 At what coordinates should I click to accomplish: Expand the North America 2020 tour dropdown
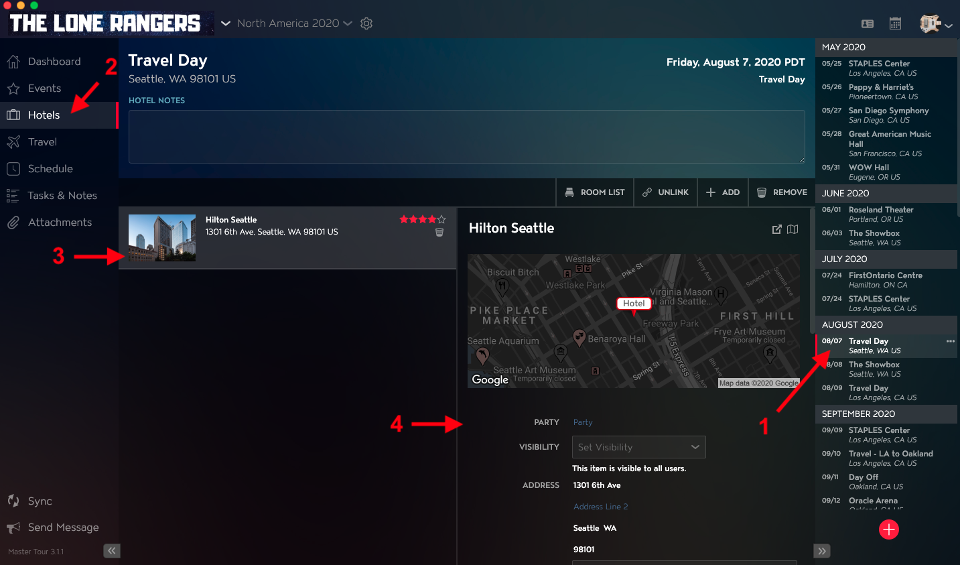click(295, 23)
